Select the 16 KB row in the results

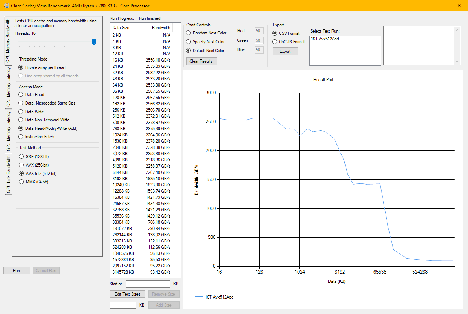pos(141,60)
